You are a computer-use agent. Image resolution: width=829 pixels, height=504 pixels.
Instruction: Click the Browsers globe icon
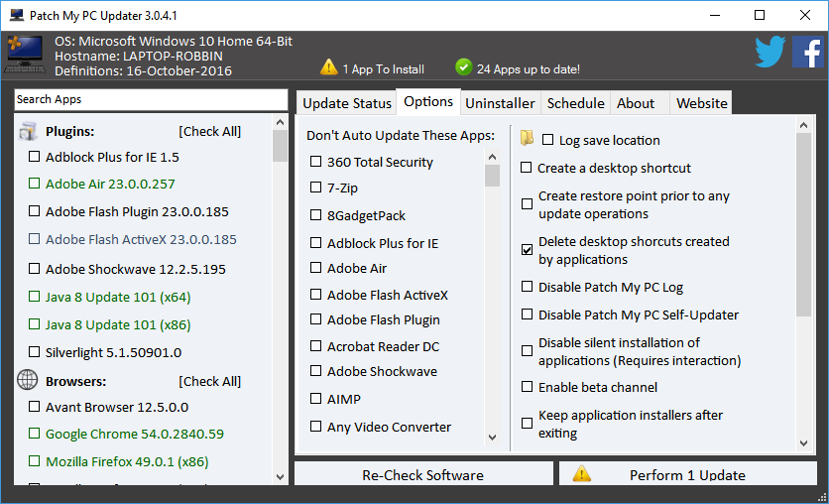(28, 380)
